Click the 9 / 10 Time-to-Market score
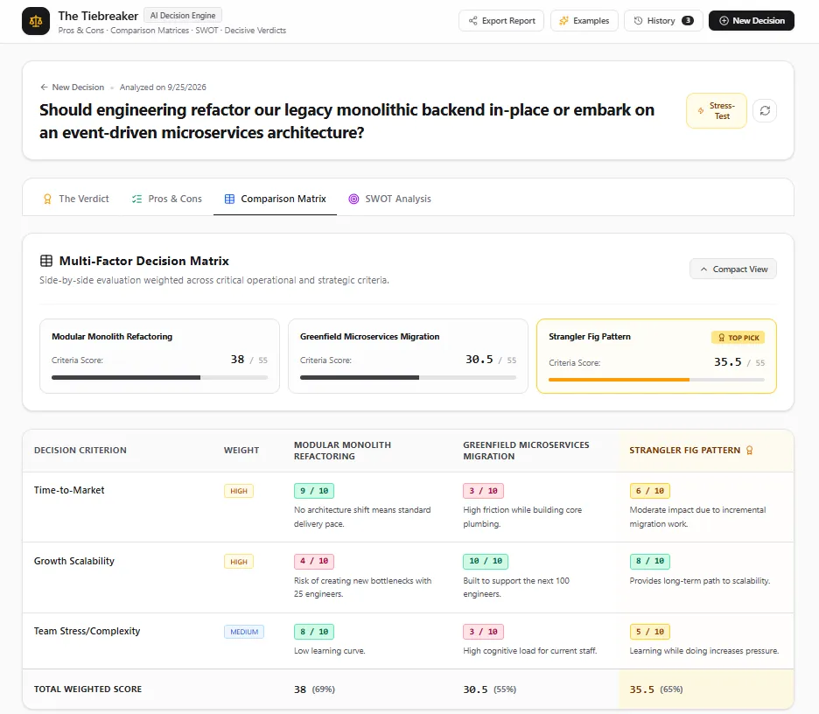Image resolution: width=819 pixels, height=714 pixels. (314, 491)
